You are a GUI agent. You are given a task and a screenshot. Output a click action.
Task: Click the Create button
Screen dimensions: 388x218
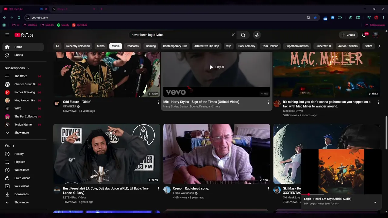click(x=348, y=35)
